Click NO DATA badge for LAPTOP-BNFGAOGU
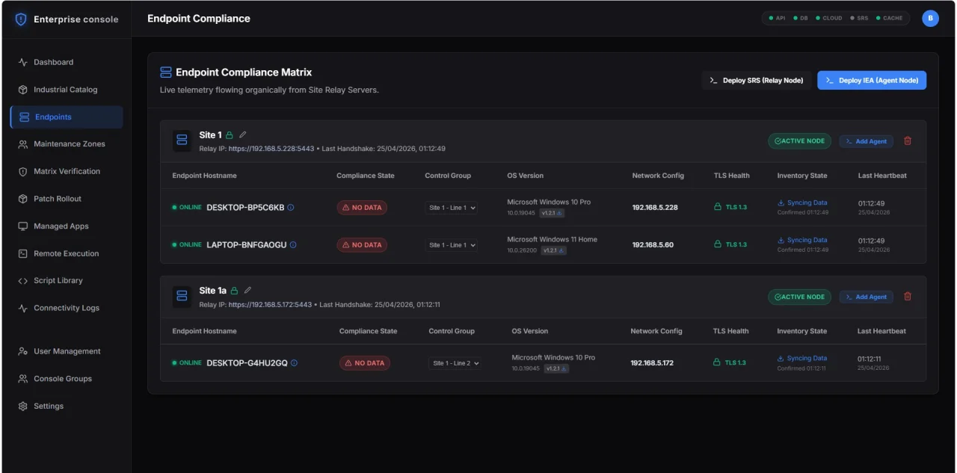The height and width of the screenshot is (473, 957). pos(362,245)
